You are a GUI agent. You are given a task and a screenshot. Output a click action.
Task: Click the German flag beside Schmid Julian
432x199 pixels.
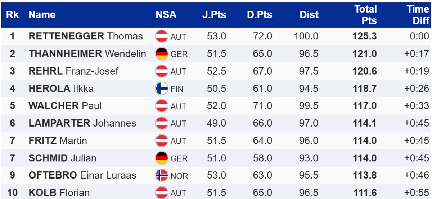click(x=162, y=158)
